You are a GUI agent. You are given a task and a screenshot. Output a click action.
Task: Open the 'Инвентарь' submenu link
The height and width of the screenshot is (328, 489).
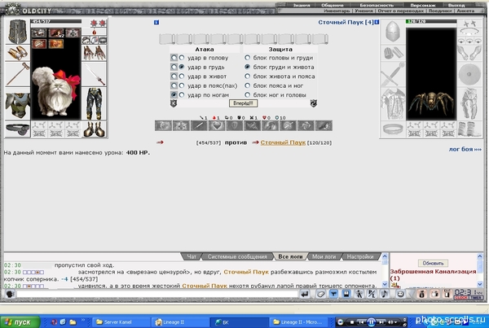[x=337, y=11]
